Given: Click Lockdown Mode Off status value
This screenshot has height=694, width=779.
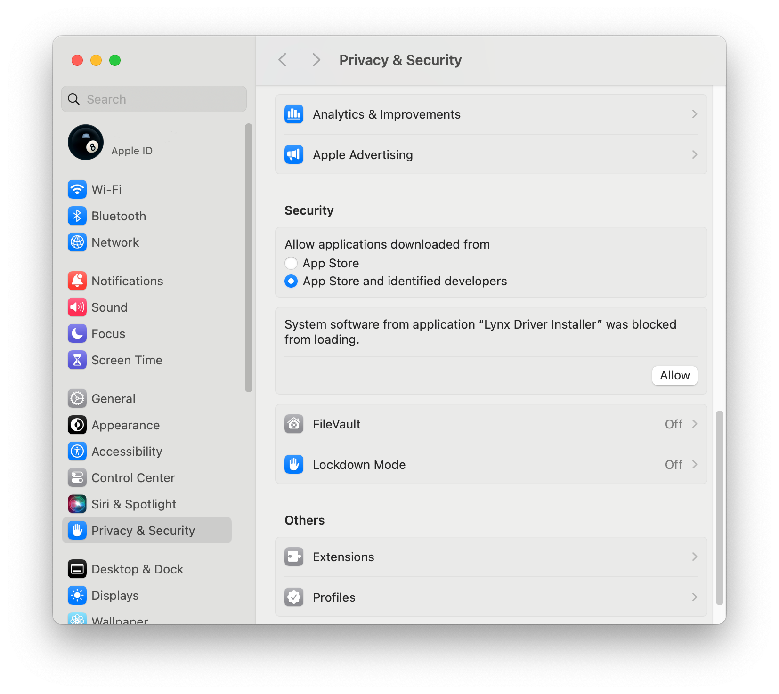Looking at the screenshot, I should (x=674, y=465).
